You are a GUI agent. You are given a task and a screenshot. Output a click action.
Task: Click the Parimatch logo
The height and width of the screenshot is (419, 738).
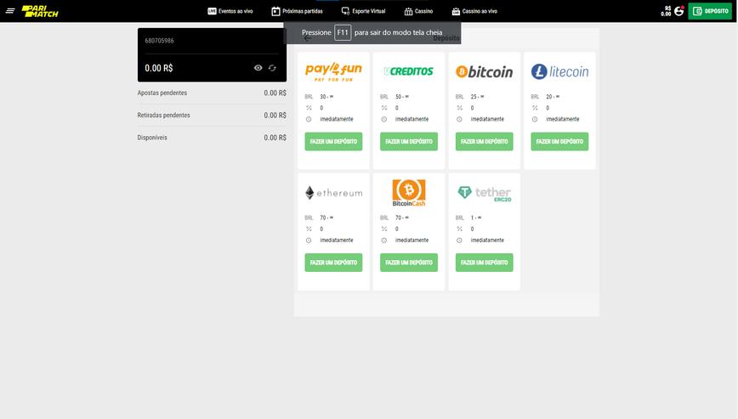[35, 11]
